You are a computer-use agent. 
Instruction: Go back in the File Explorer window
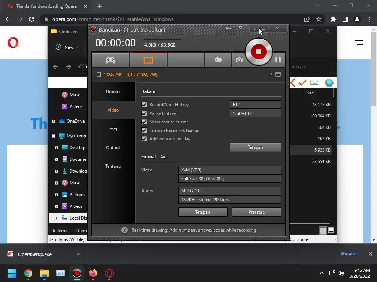tap(56, 67)
